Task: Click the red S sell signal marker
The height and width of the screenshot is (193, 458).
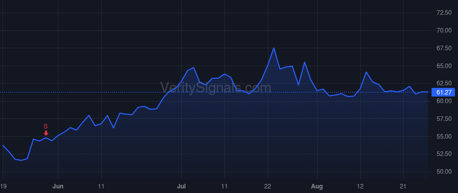Action: pos(46,130)
